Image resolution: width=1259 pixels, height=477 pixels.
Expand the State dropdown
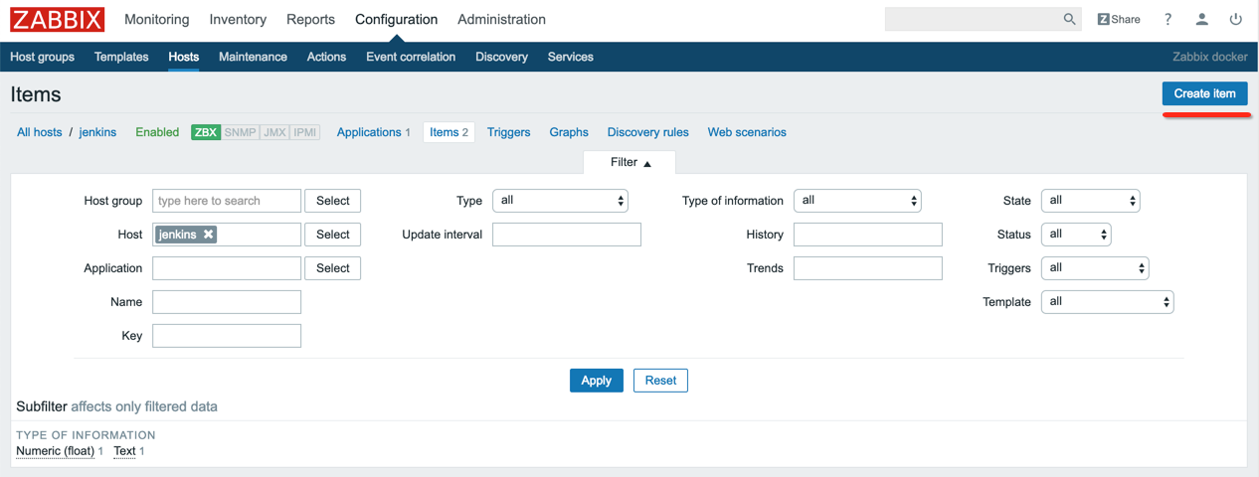coord(1090,201)
